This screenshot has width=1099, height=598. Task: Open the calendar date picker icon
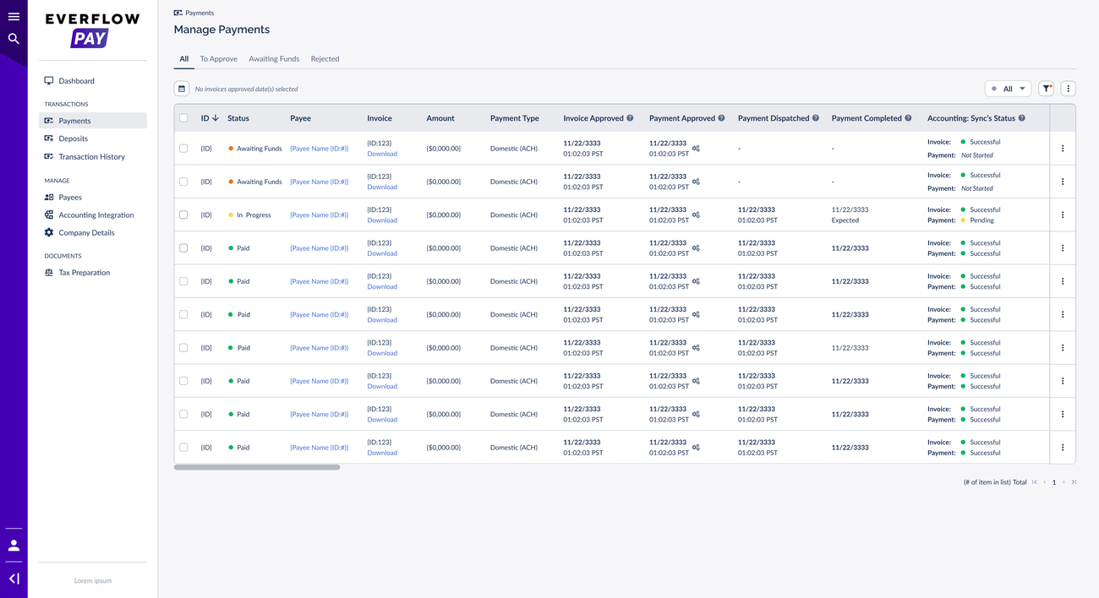tap(182, 89)
